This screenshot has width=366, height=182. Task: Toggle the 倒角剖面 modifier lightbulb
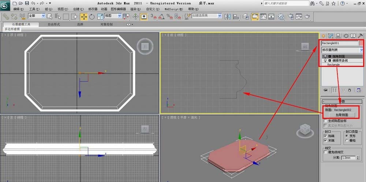325,56
